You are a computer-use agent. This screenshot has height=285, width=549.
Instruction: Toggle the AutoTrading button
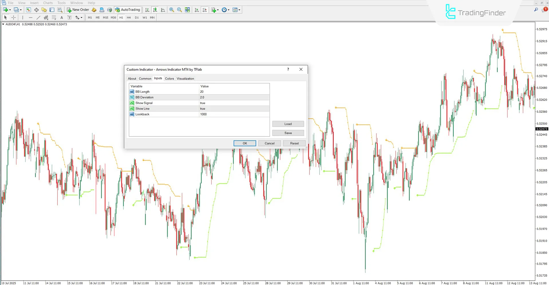[128, 10]
